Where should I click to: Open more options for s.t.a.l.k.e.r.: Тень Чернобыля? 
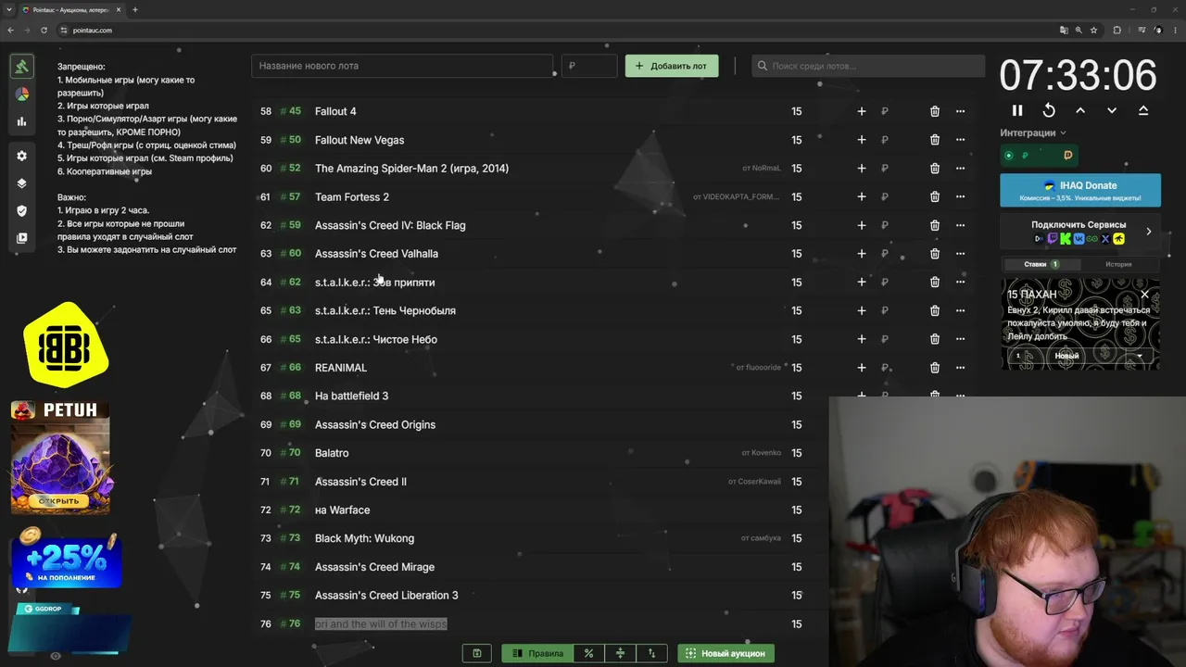(960, 310)
